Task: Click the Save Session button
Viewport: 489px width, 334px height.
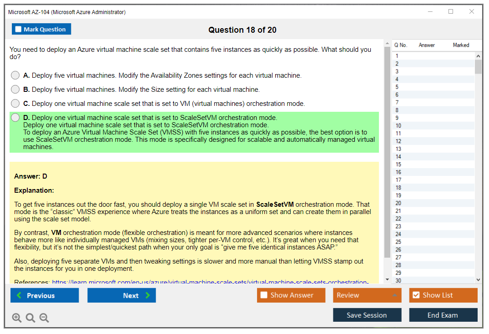Action: tap(367, 314)
